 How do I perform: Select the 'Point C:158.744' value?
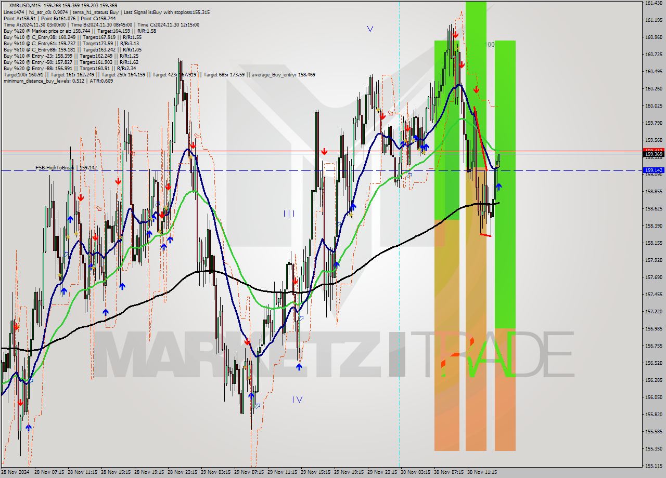(97, 18)
